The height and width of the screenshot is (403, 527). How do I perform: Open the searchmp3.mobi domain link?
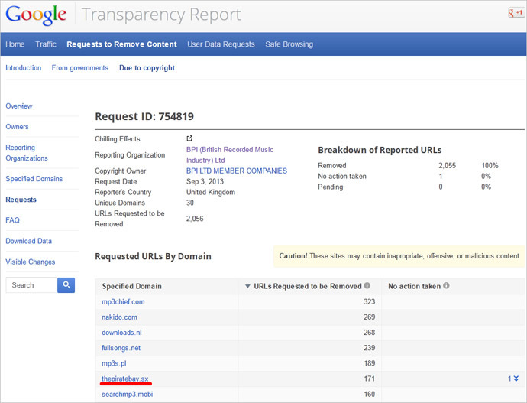click(x=127, y=394)
